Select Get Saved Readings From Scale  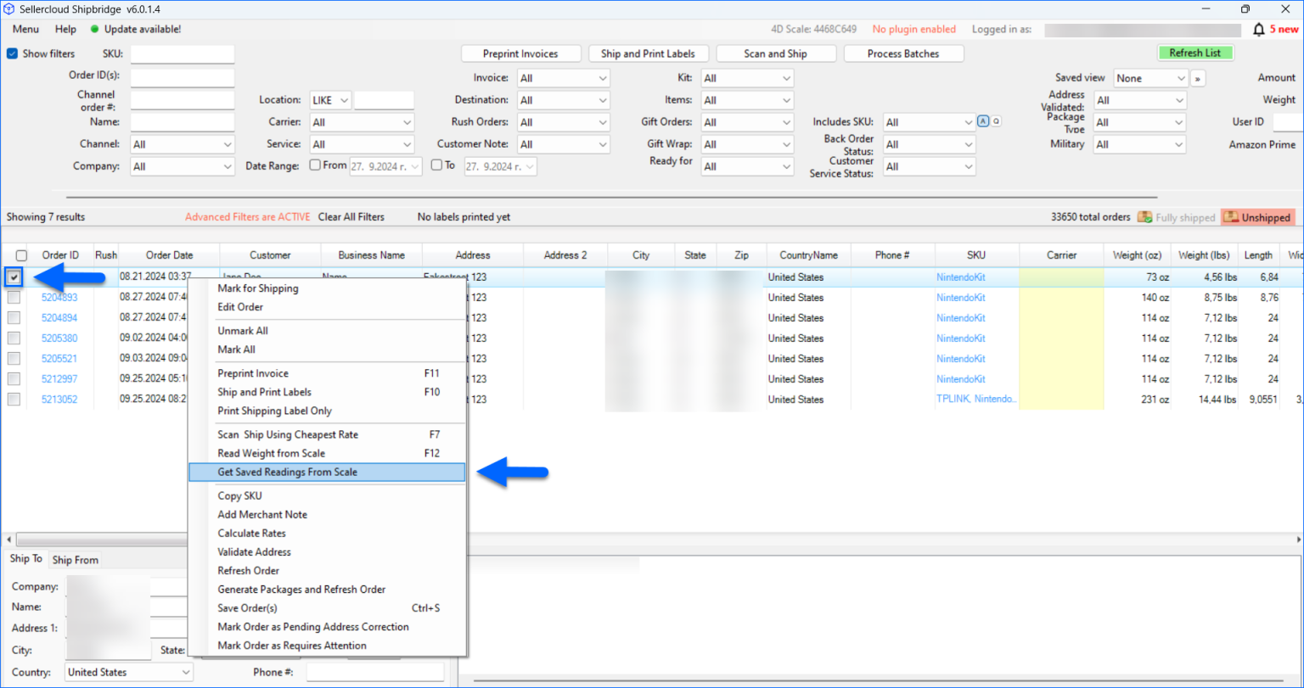click(289, 472)
